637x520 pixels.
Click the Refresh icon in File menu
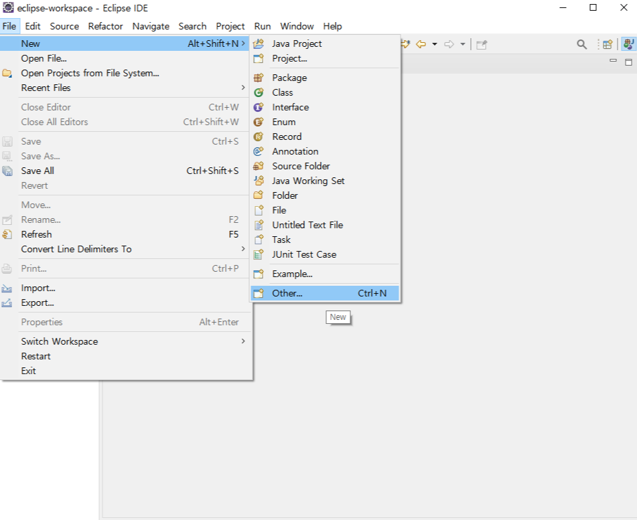(7, 235)
